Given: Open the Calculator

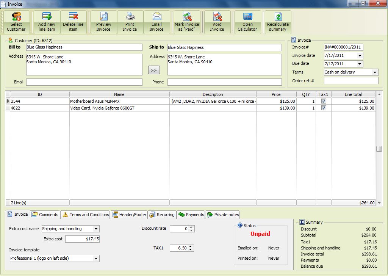Looking at the screenshot, I should point(247,22).
